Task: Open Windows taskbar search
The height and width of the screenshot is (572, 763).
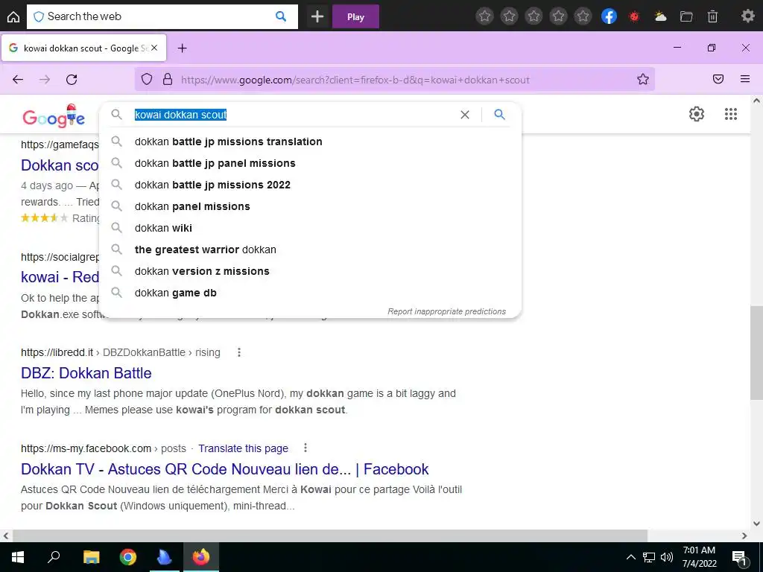Action: [x=54, y=556]
